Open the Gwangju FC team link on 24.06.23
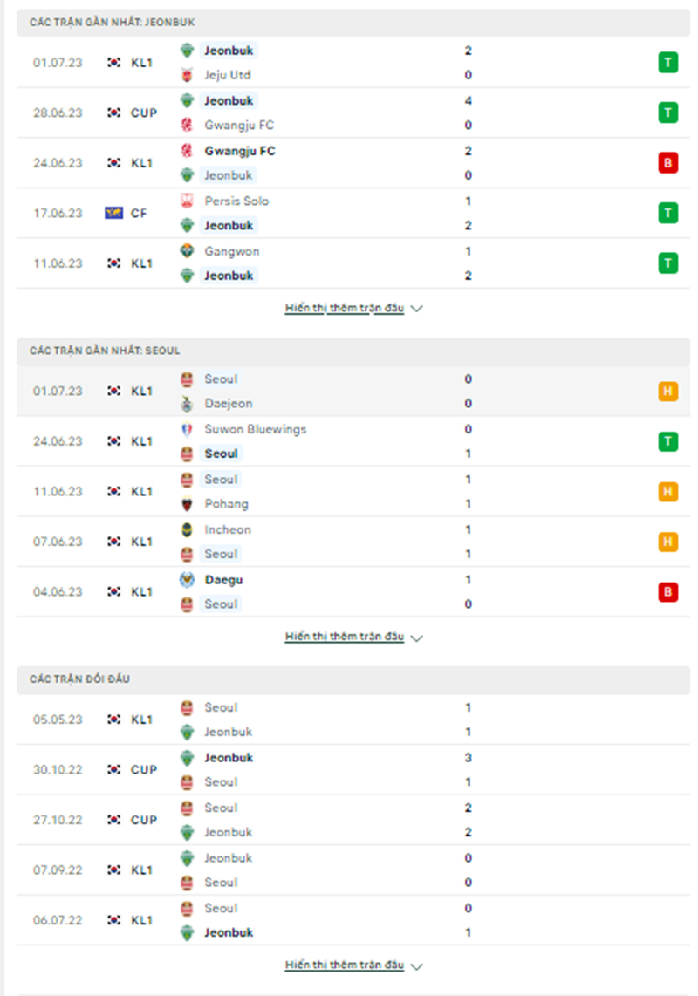The width and height of the screenshot is (698, 996). click(240, 151)
